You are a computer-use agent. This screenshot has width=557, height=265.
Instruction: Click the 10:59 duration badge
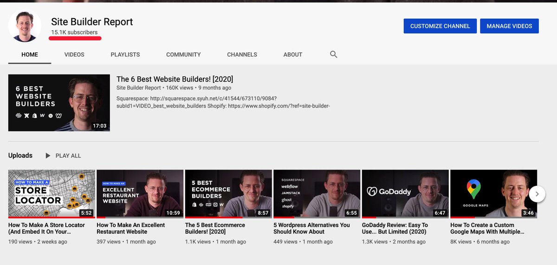click(x=173, y=213)
